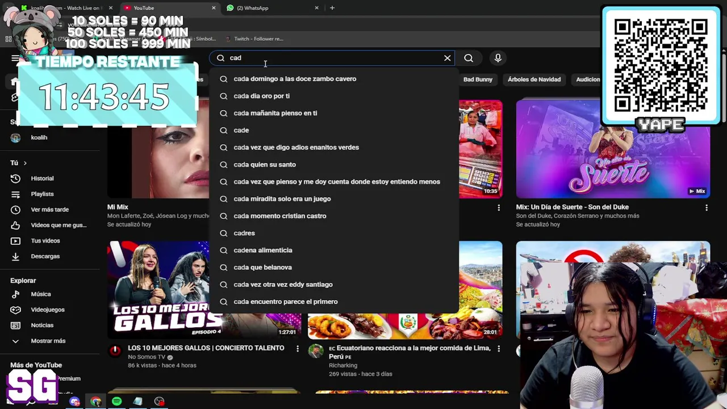The image size is (727, 409).
Task: Click the magnifier search button beside the search box
Action: (469, 58)
